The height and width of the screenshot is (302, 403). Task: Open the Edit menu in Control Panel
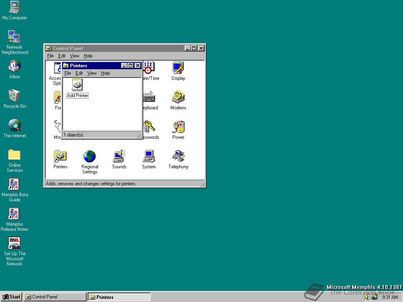click(x=62, y=56)
